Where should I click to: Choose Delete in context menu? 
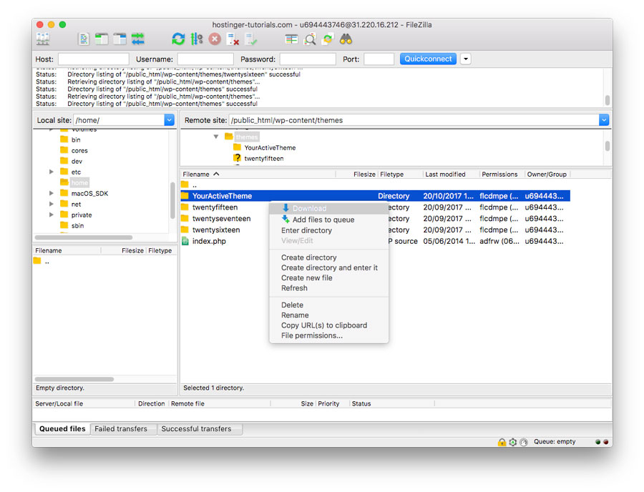(x=328, y=305)
